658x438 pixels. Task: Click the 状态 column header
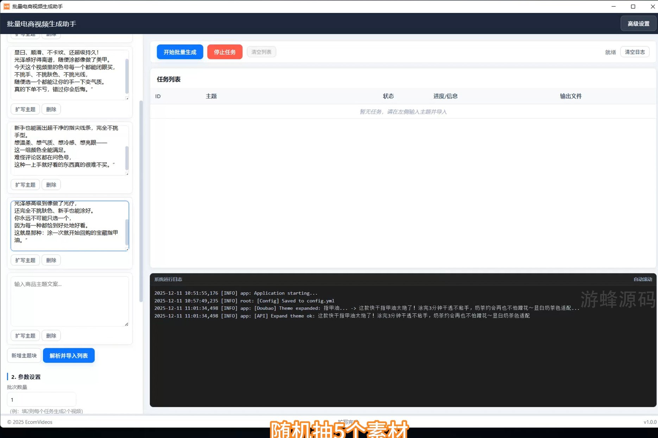pyautogui.click(x=388, y=96)
